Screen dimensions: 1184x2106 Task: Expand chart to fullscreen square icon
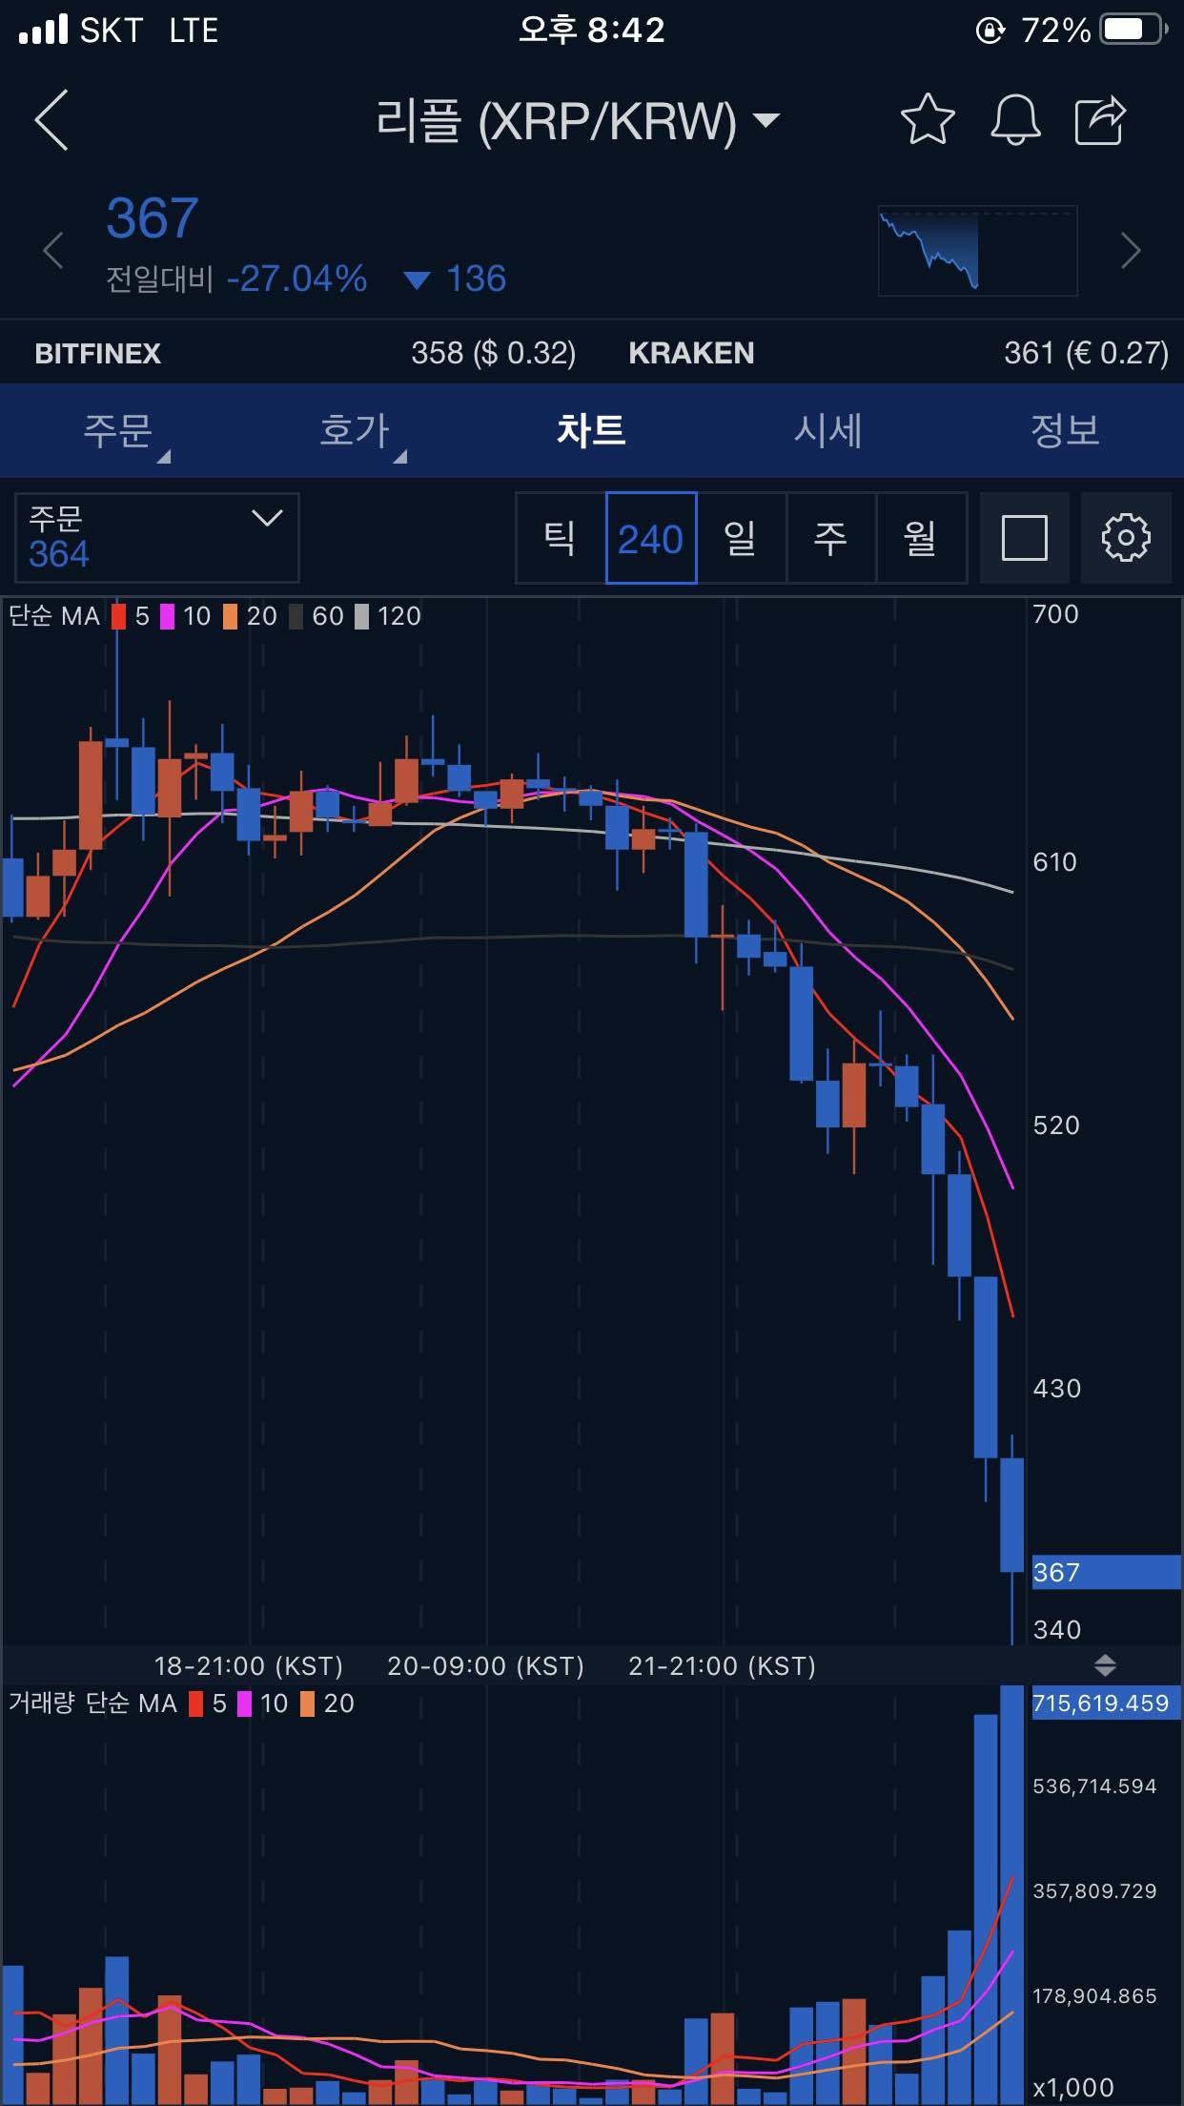pos(1025,538)
